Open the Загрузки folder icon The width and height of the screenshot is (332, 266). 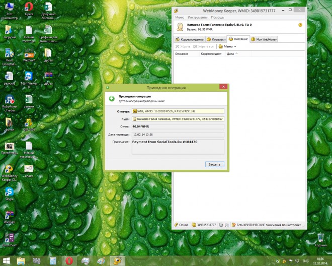[10, 32]
